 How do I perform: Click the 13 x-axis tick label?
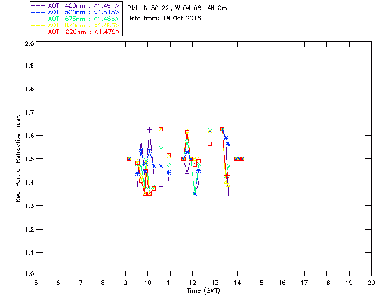coord(215,283)
